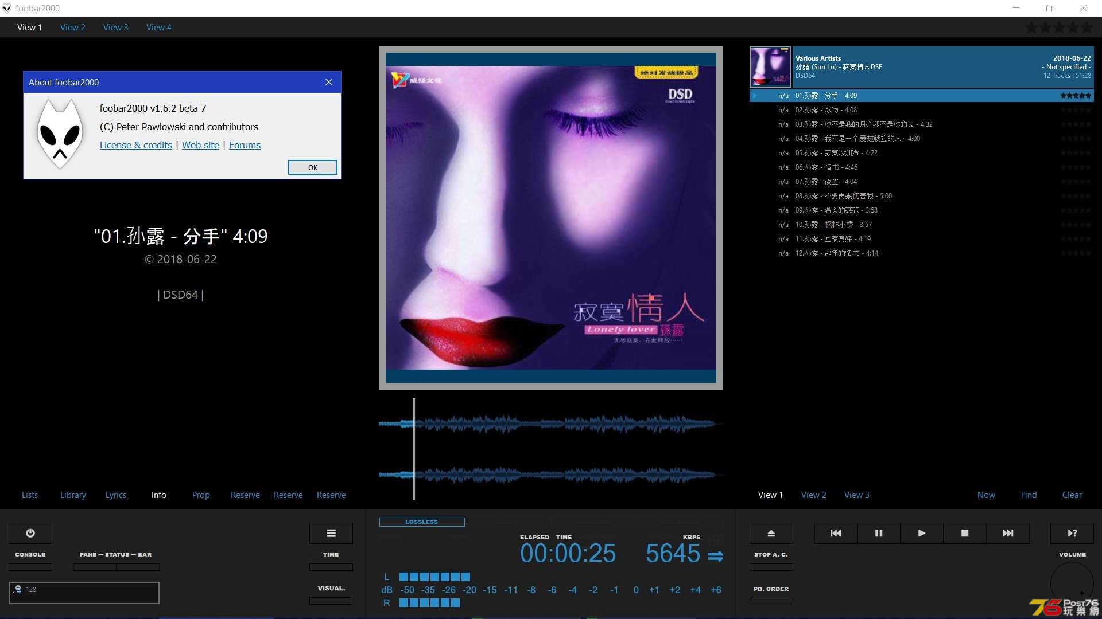Viewport: 1102px width, 619px height.
Task: Open the hamburger menu button above TIME
Action: click(x=331, y=533)
